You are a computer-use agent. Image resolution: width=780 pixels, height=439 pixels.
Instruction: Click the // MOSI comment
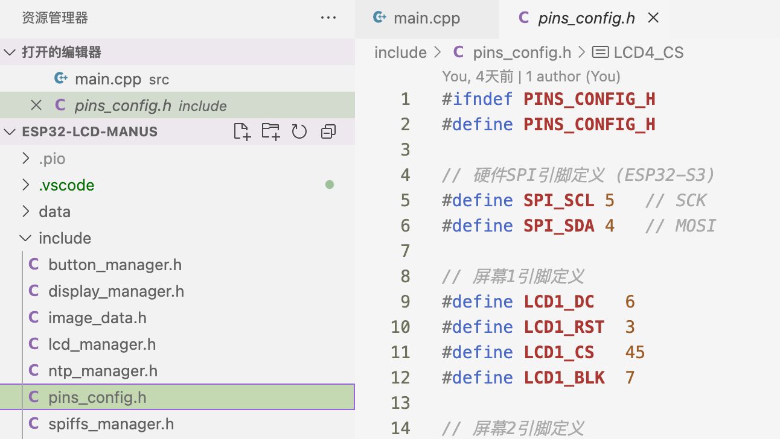680,226
